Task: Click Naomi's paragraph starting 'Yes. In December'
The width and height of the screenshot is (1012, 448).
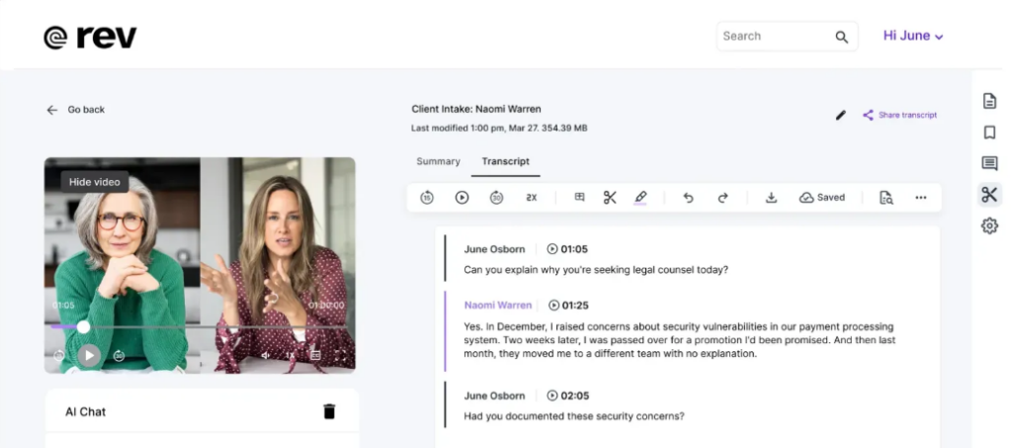Action: click(680, 340)
